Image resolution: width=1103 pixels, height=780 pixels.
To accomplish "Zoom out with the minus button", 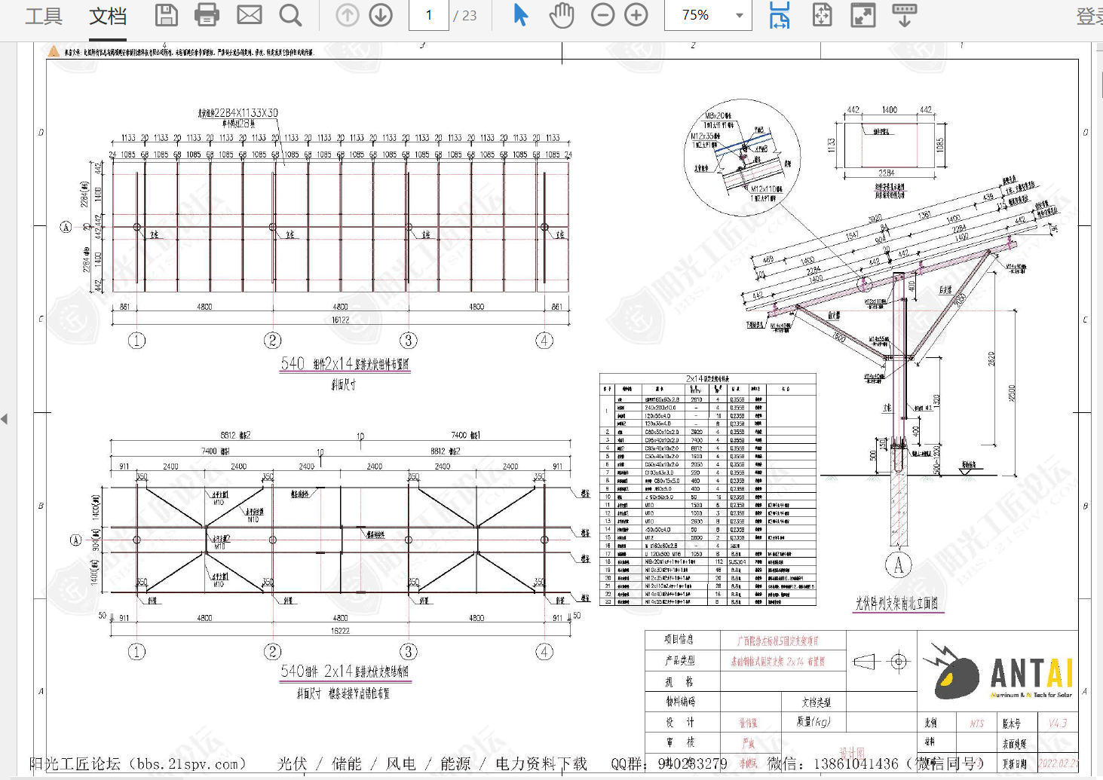I will point(602,15).
